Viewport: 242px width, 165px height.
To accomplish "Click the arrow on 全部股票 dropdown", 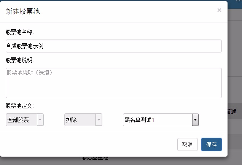I will [40, 120].
